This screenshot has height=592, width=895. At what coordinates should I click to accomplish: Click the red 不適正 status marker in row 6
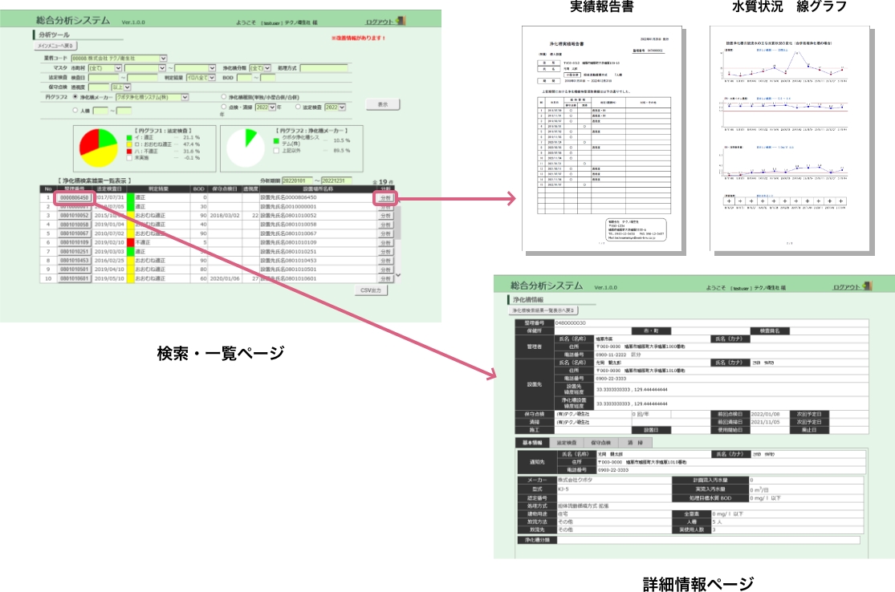tap(130, 241)
